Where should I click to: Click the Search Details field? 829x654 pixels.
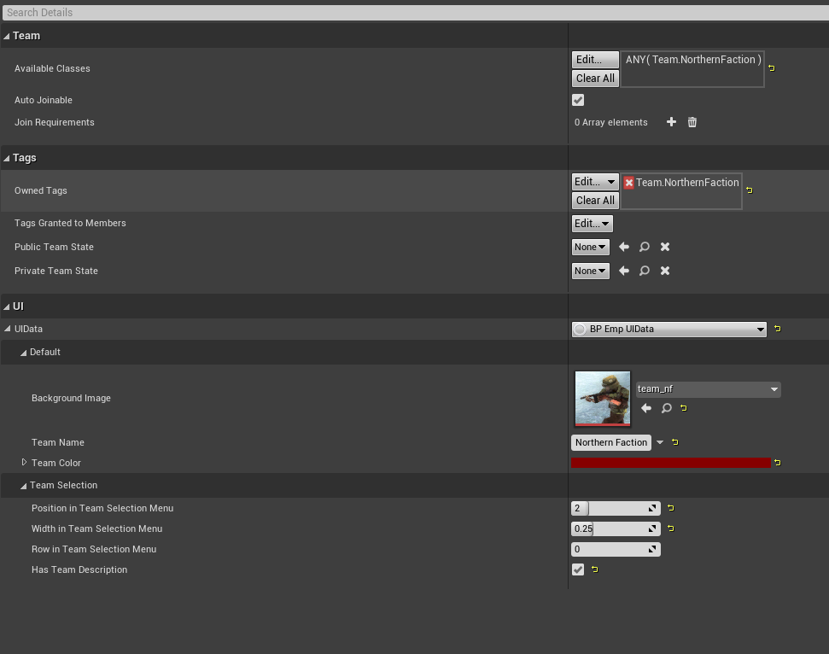[x=414, y=12]
